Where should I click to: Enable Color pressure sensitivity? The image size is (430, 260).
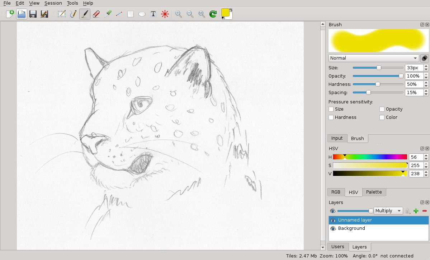coord(382,117)
